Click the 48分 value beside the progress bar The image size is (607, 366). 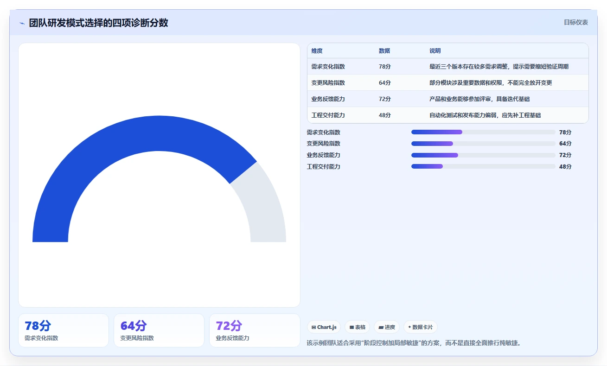pyautogui.click(x=565, y=166)
